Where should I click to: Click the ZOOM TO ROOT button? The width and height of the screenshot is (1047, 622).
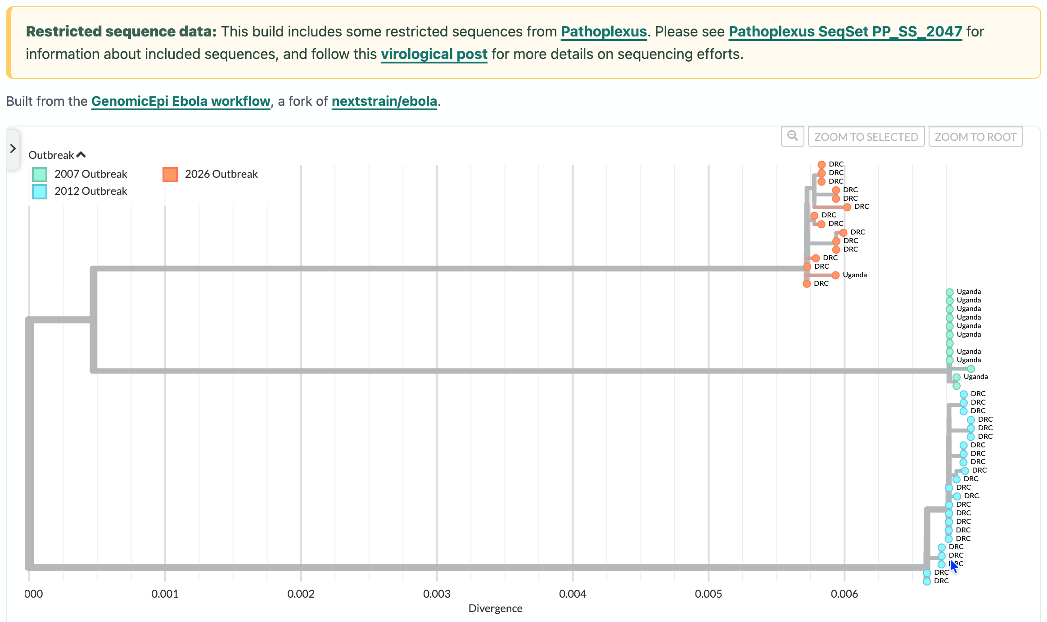(x=975, y=137)
